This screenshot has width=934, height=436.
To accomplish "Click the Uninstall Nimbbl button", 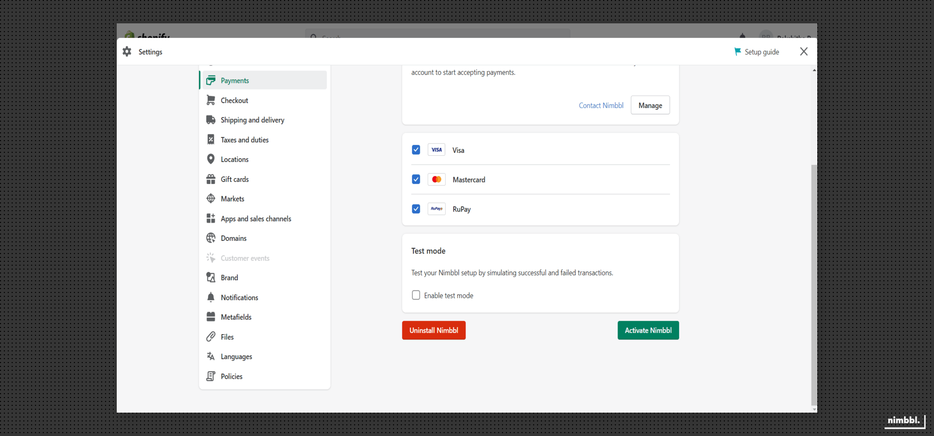I will click(x=433, y=330).
